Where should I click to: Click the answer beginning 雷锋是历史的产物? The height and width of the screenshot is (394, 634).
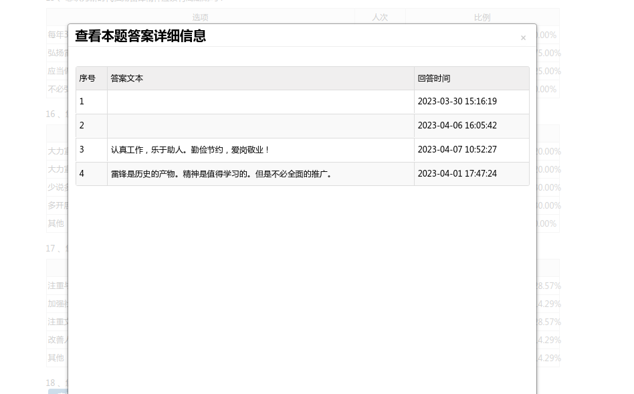[221, 174]
